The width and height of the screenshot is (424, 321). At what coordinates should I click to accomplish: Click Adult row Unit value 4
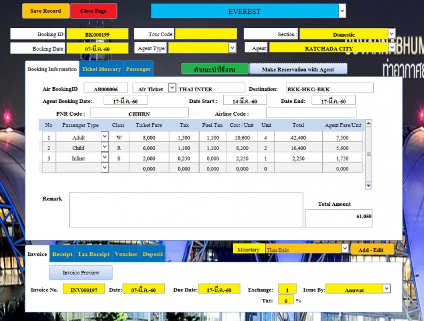point(266,137)
